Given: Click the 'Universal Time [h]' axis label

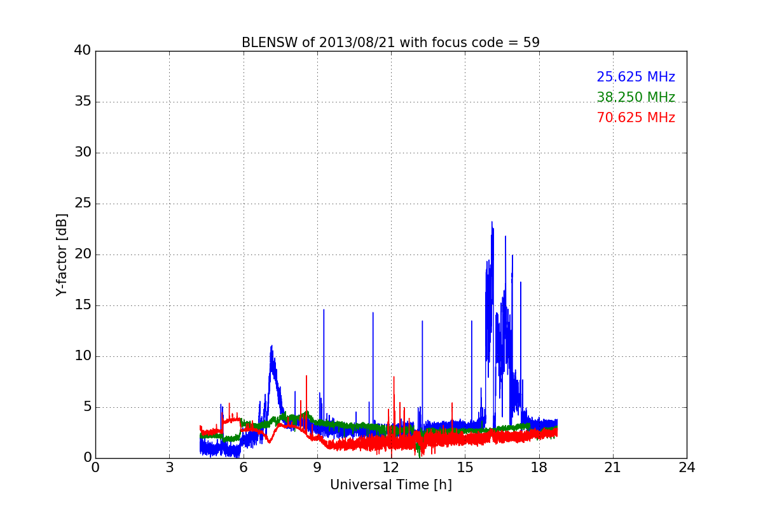Looking at the screenshot, I should (390, 485).
